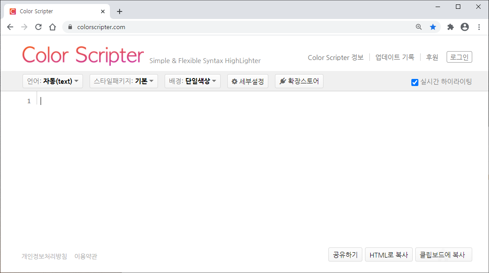Open the browser home page
489x273 pixels.
coord(53,27)
